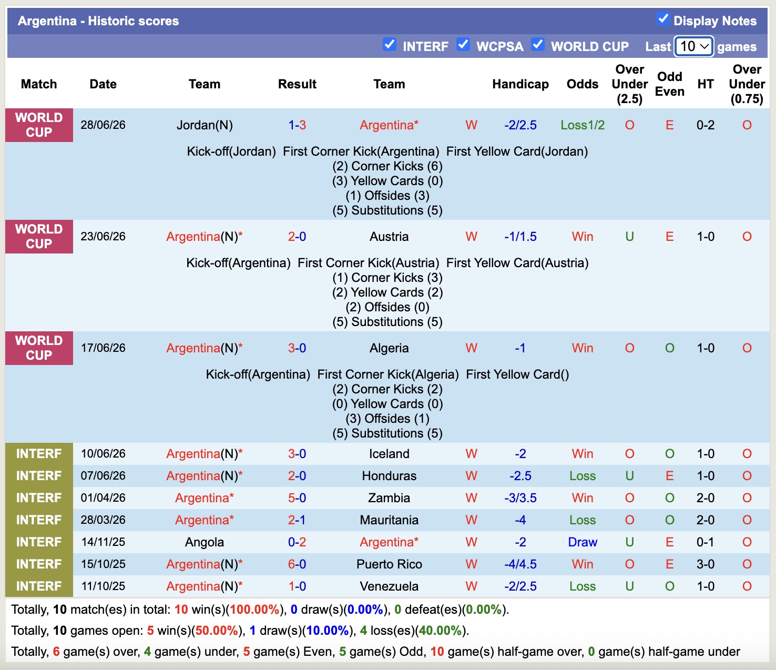This screenshot has width=776, height=670.
Task: Click the Angola team name
Action: coord(205,542)
